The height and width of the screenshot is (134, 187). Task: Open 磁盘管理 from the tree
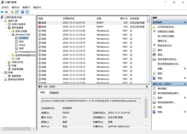tap(16, 76)
